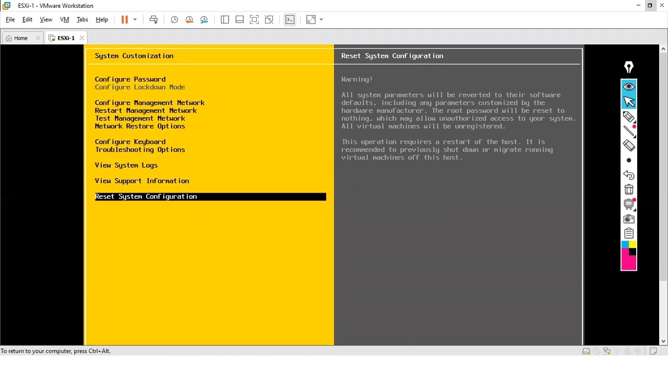The height and width of the screenshot is (375, 668).
Task: Revert to snapshot using the orange arrow clock icon
Action: click(189, 20)
